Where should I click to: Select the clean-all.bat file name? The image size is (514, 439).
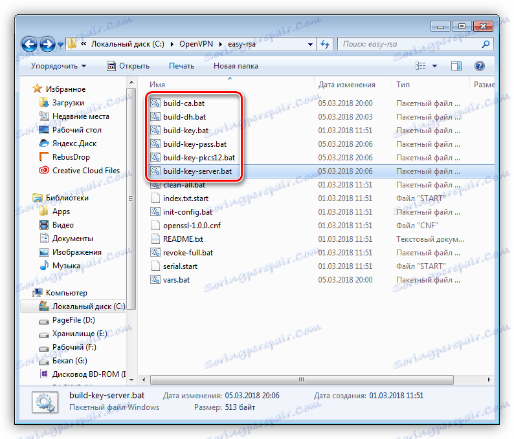click(184, 185)
